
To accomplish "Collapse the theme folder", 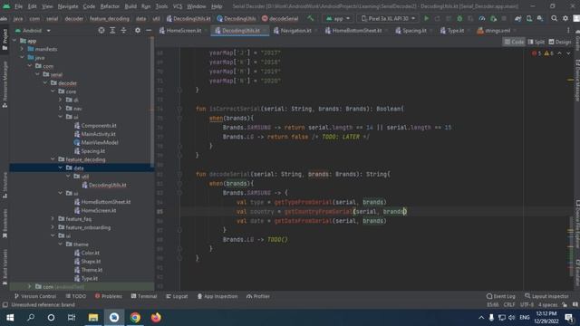I will click(61, 244).
